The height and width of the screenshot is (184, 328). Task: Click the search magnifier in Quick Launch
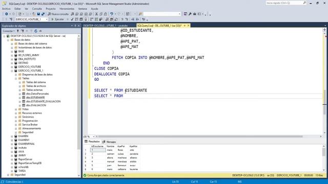click(x=304, y=3)
